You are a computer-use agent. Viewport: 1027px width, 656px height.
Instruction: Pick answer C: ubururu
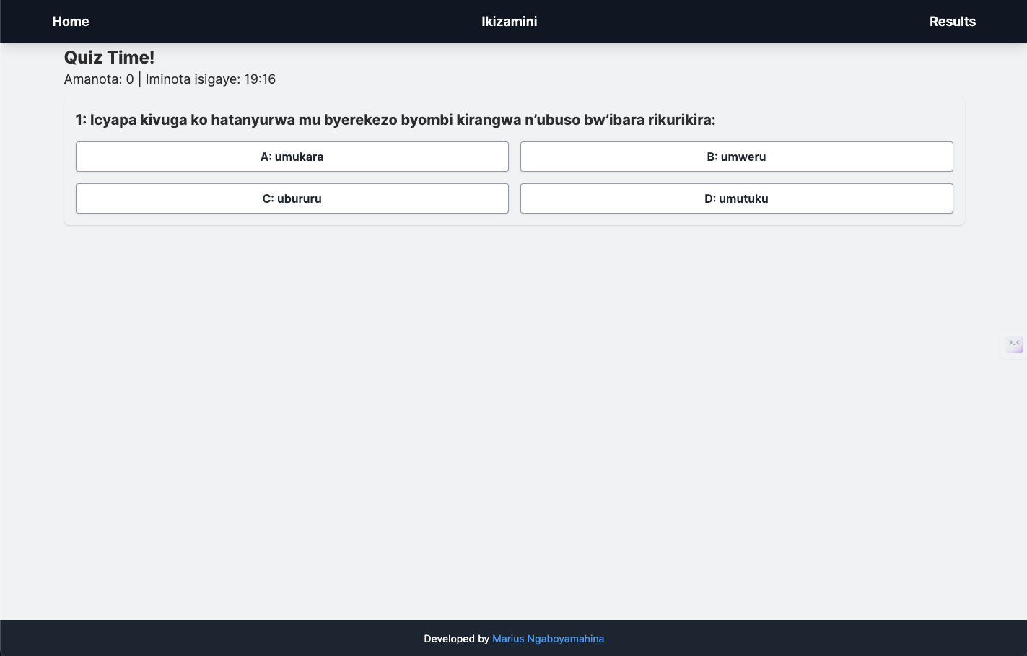292,198
